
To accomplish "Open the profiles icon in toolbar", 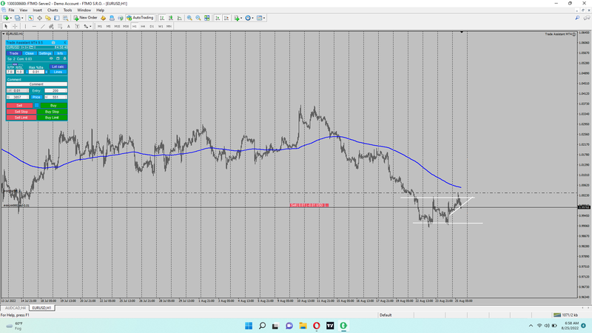I will point(17,18).
